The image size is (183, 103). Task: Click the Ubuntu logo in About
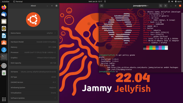pos(33,20)
